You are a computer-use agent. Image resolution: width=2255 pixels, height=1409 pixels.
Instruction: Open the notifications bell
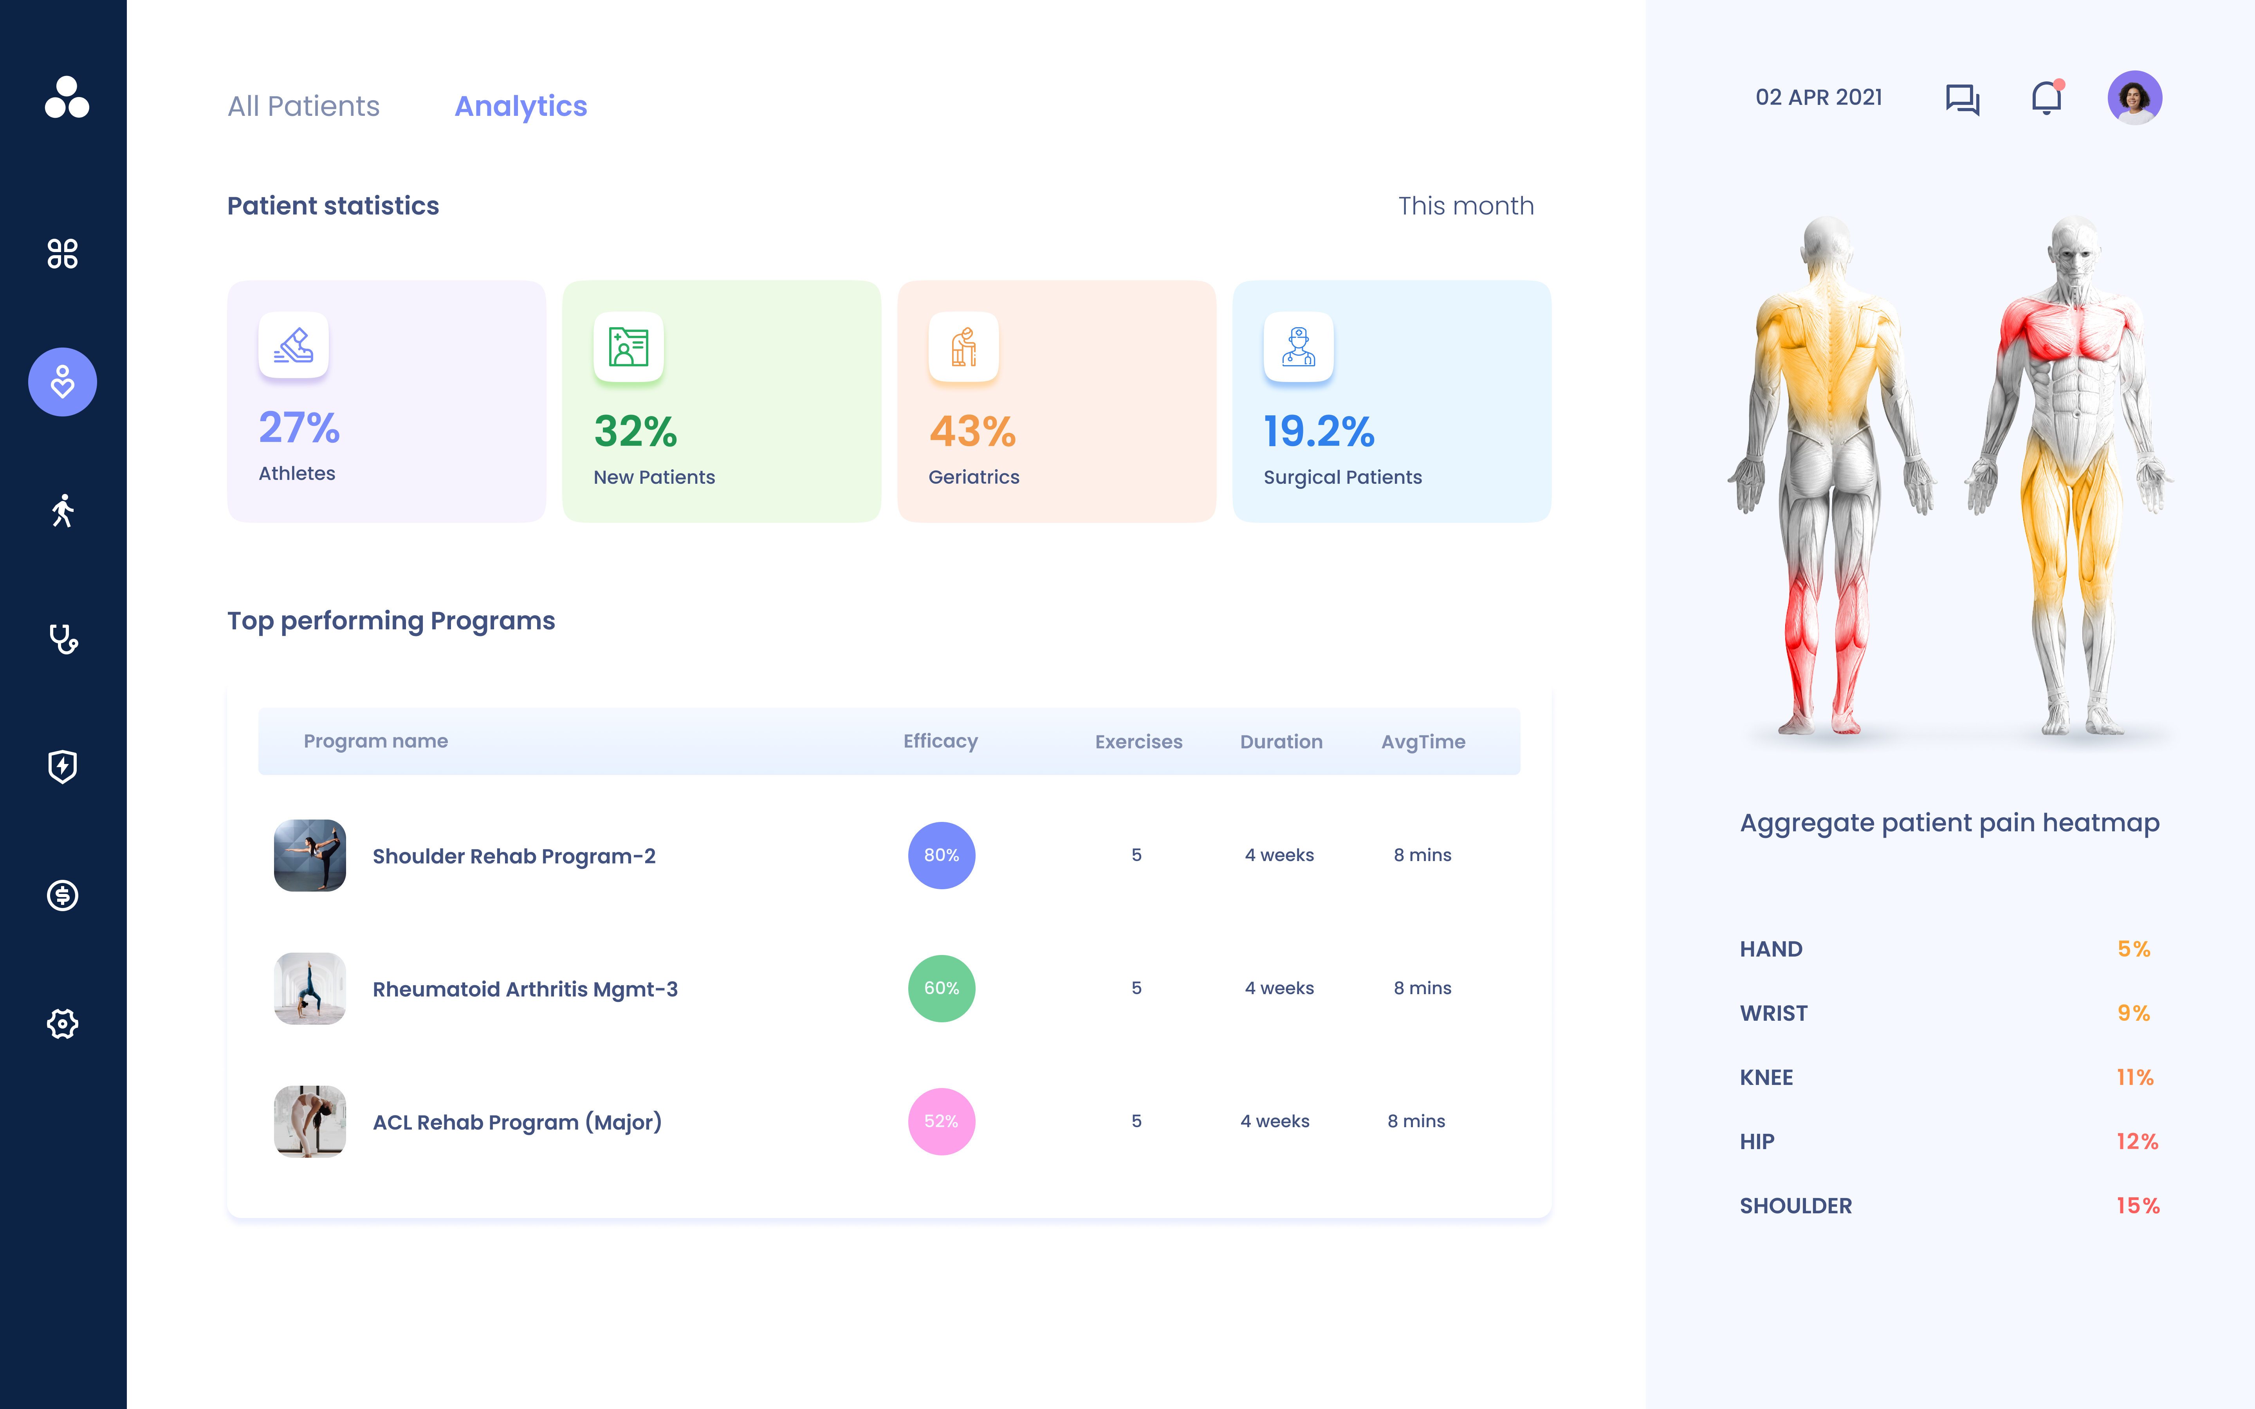click(x=2046, y=98)
